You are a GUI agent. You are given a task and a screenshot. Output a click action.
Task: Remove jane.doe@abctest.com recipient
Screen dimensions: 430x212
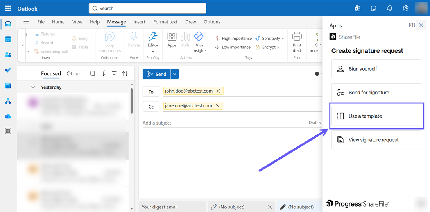coord(218,106)
